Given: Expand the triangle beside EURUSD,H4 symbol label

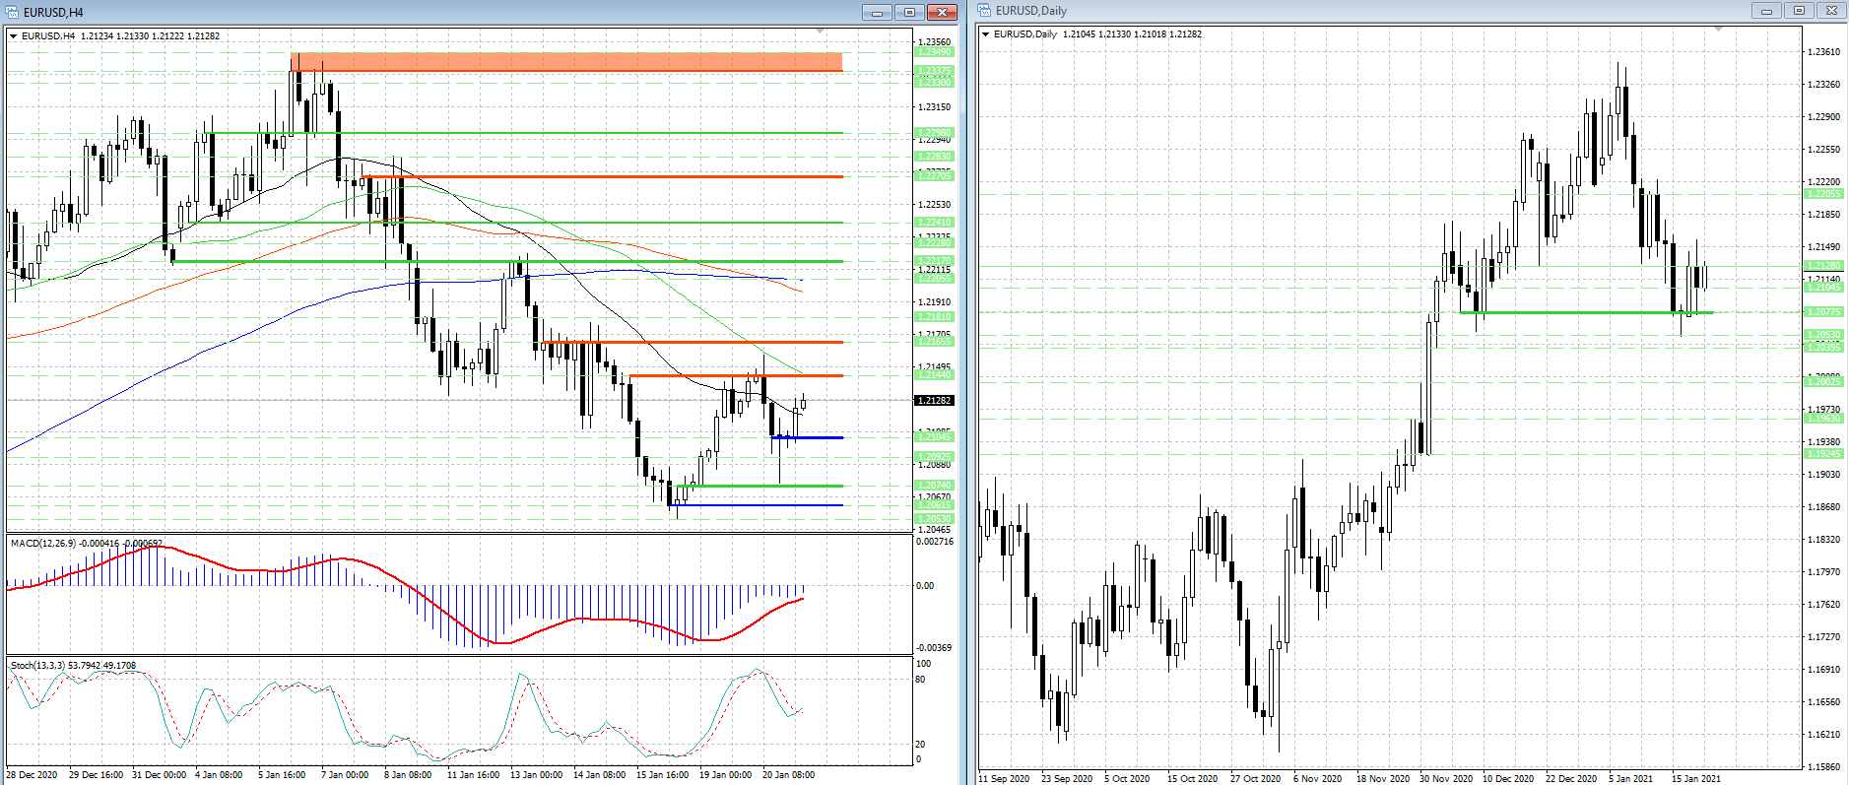Looking at the screenshot, I should [x=14, y=36].
